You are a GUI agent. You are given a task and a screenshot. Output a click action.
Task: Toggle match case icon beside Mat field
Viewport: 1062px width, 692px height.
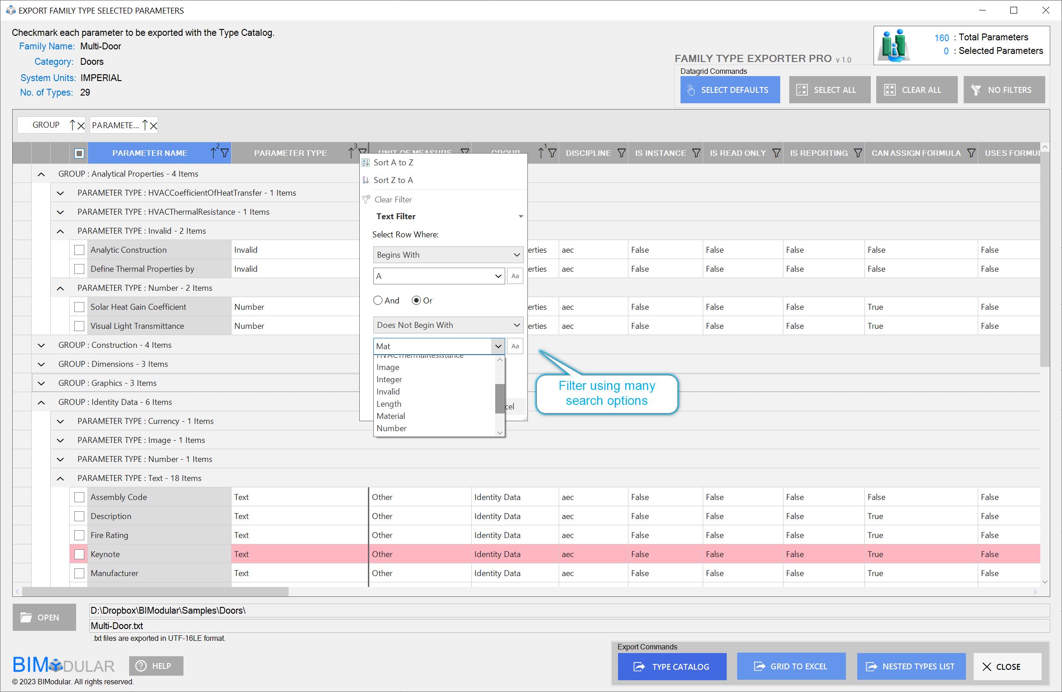[515, 346]
